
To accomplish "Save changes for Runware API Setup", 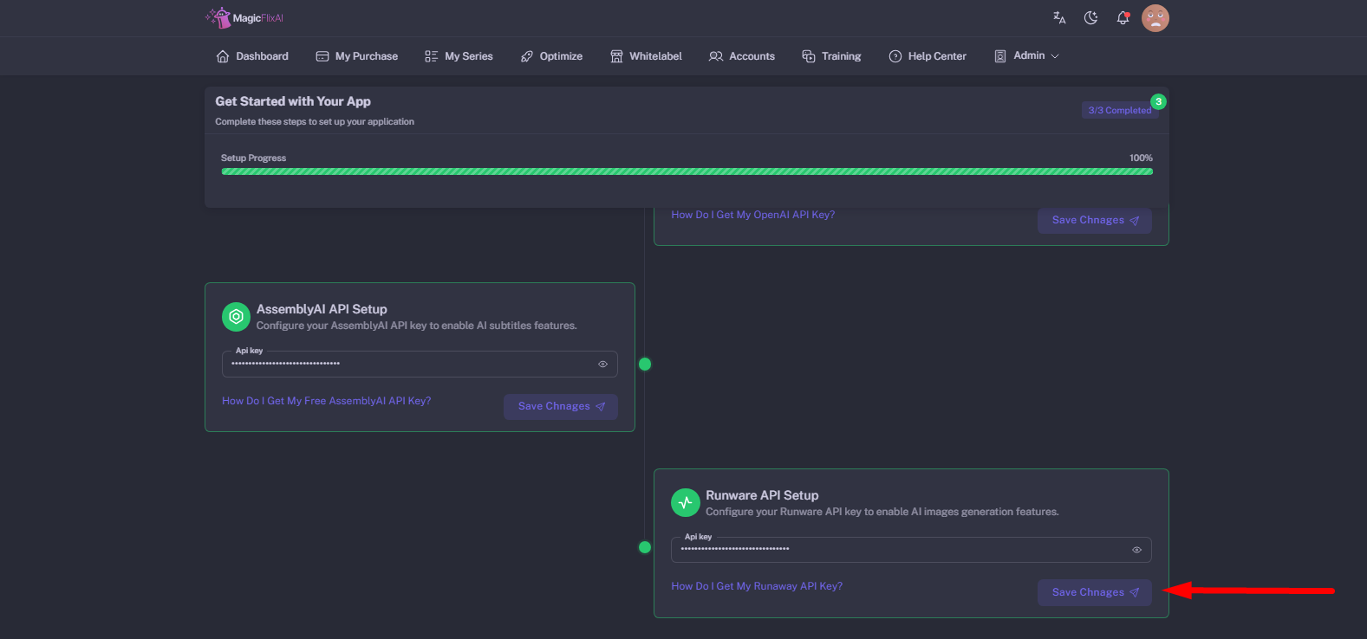I will (1095, 592).
